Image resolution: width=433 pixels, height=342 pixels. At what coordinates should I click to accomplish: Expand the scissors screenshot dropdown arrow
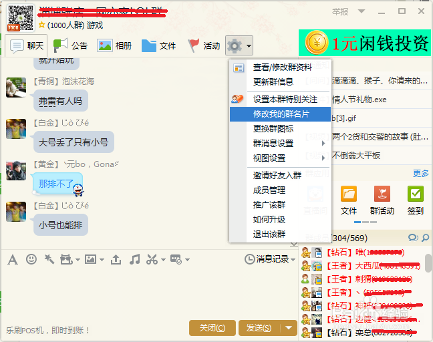click(x=163, y=260)
